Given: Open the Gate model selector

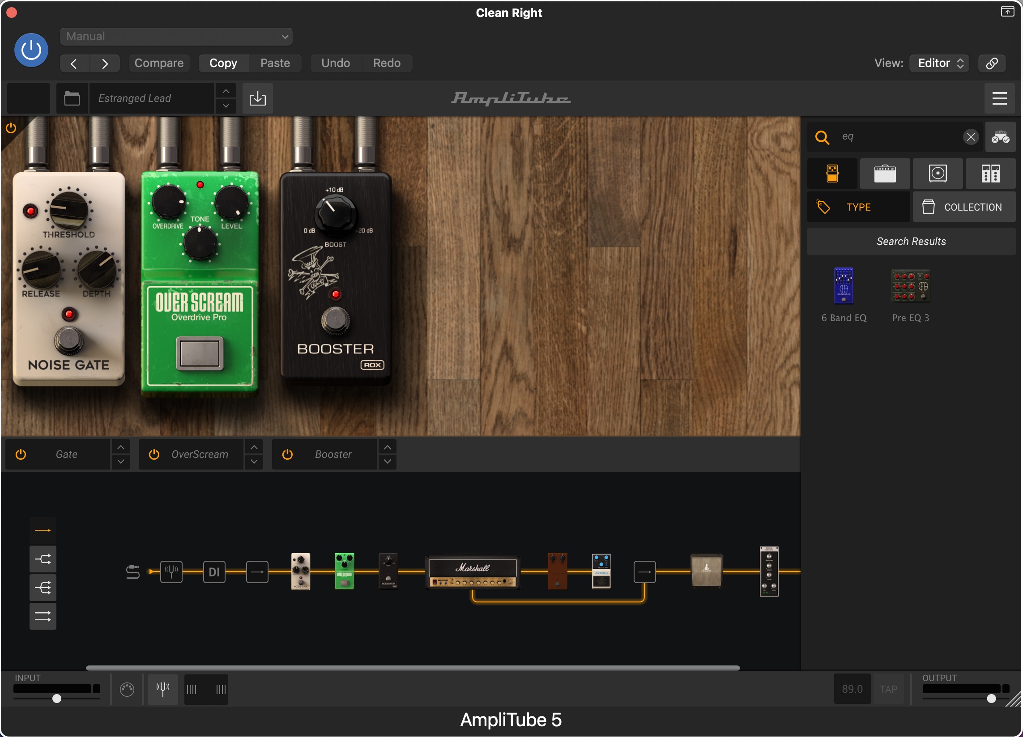Looking at the screenshot, I should pyautogui.click(x=67, y=454).
